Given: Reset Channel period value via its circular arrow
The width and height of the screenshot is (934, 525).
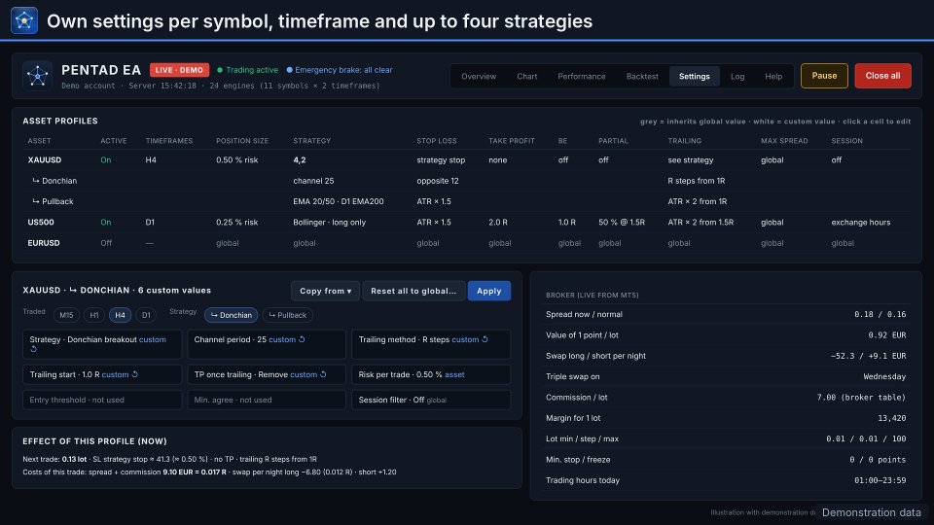Looking at the screenshot, I should [x=302, y=339].
